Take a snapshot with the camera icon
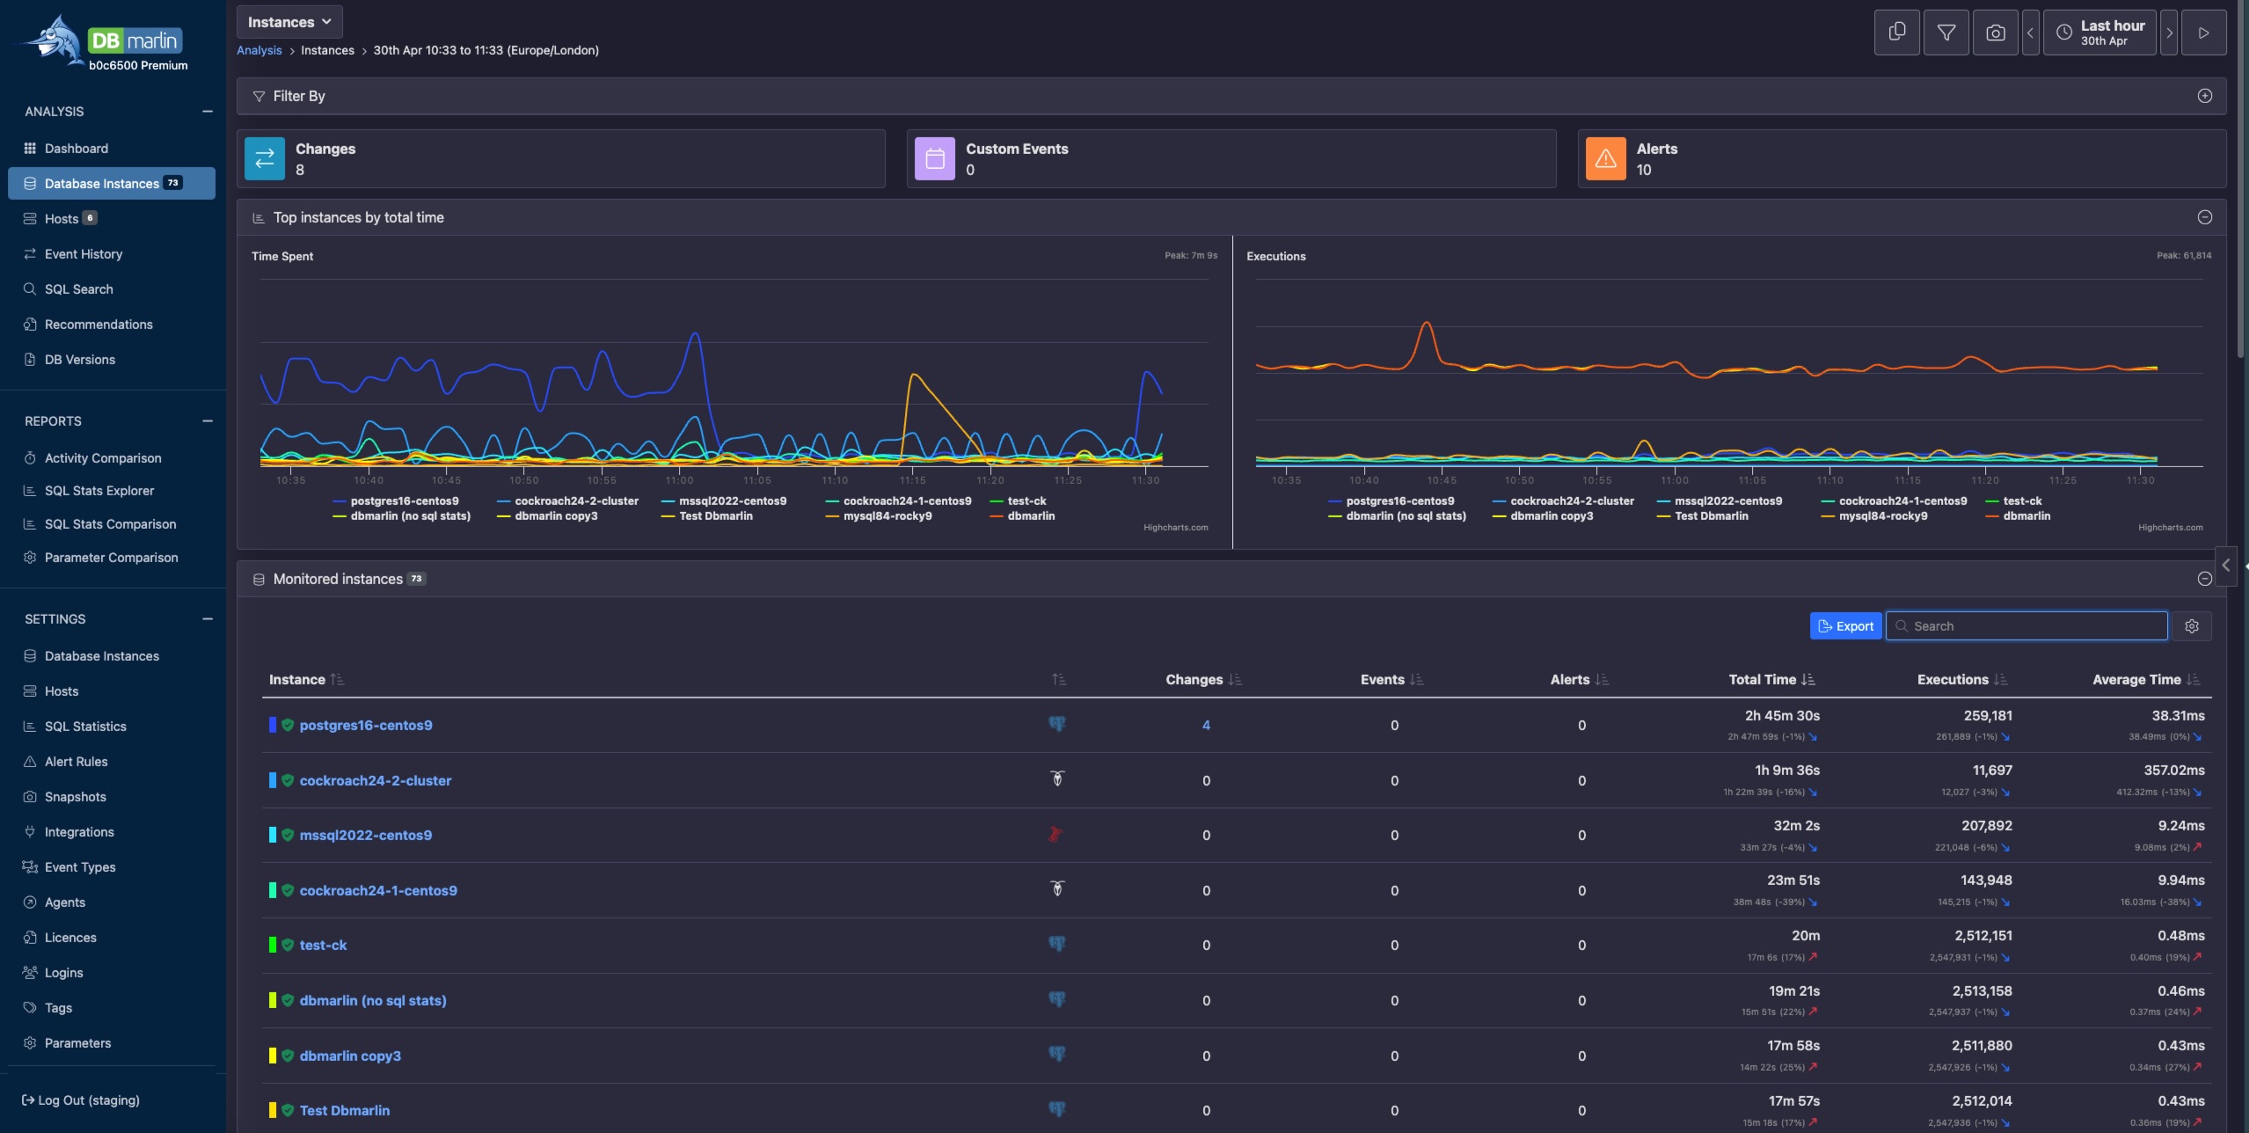This screenshot has height=1133, width=2249. click(x=1995, y=33)
